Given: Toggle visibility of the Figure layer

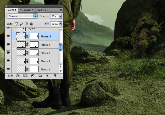Looking at the screenshot, I should coord(8,28).
